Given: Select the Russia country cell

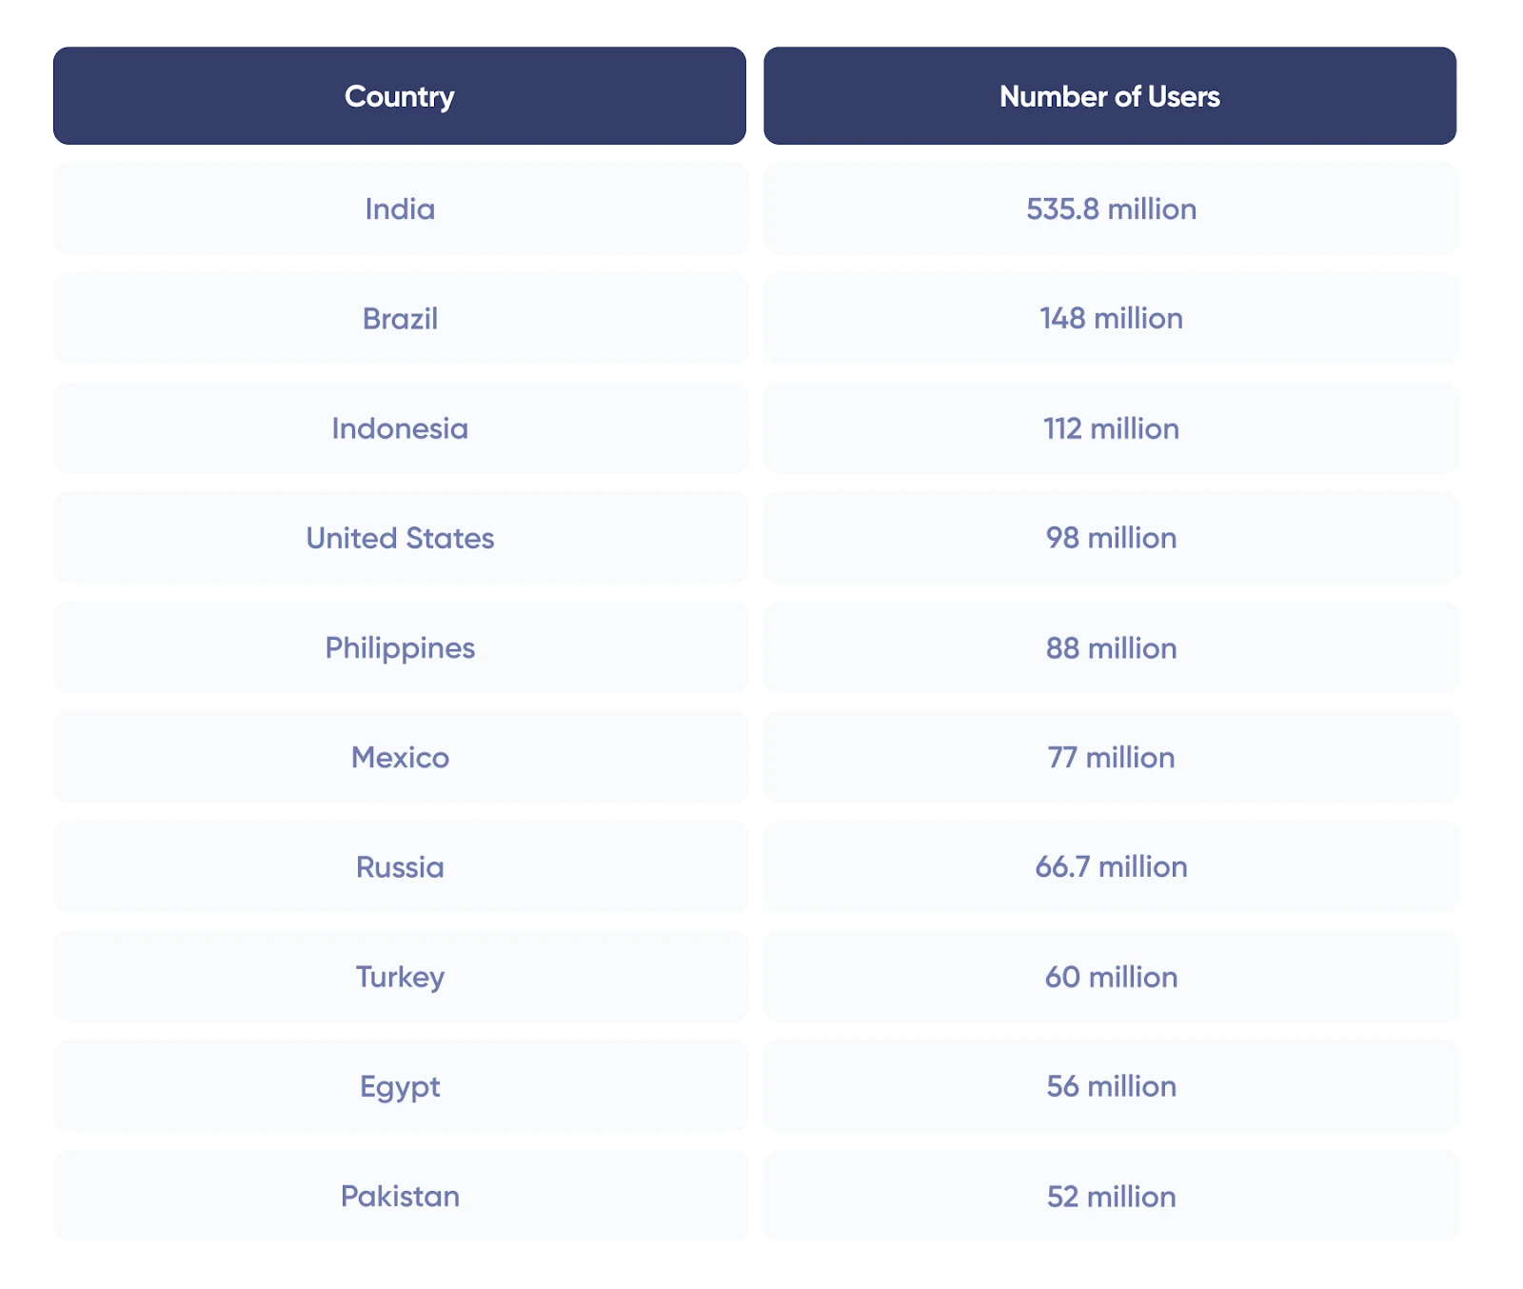Looking at the screenshot, I should click(400, 866).
